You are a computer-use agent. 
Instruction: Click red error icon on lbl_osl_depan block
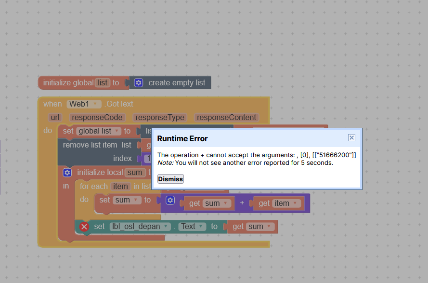tap(84, 227)
